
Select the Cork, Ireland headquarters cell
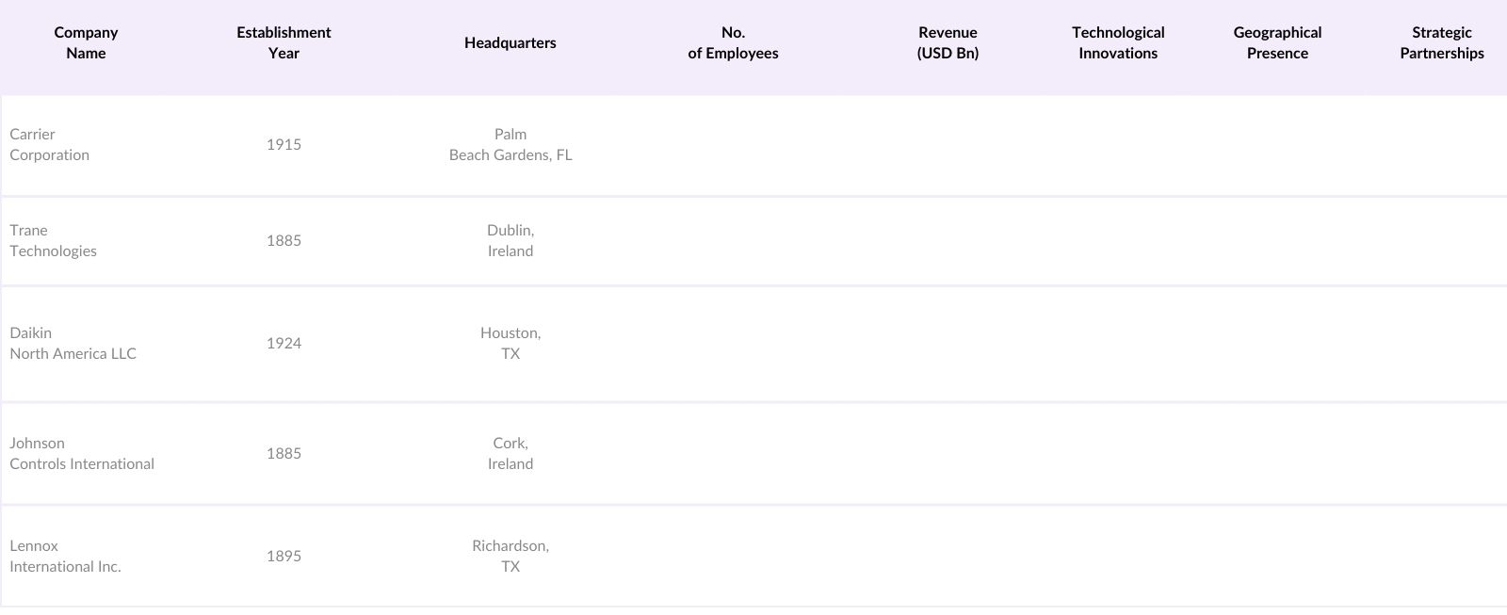(x=510, y=454)
